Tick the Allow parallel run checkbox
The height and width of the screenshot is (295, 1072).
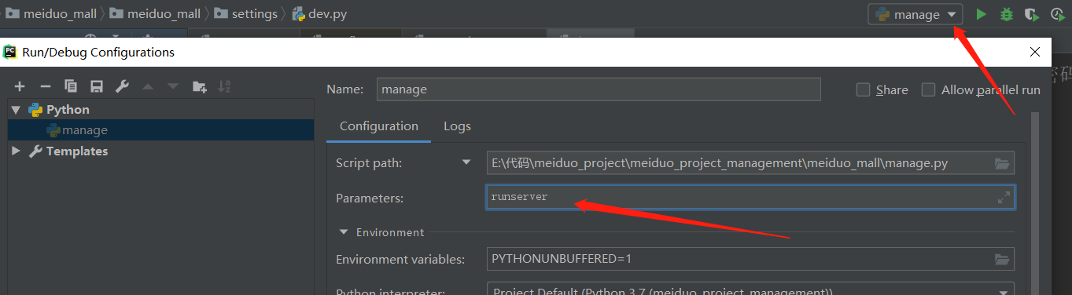click(928, 90)
